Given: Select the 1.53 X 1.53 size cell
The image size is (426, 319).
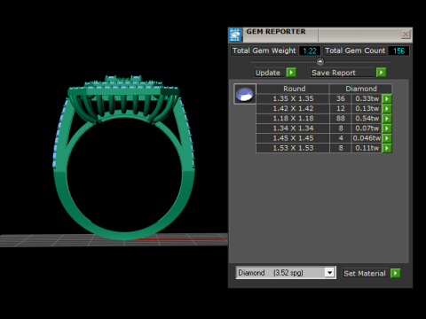Looking at the screenshot, I should tap(293, 148).
